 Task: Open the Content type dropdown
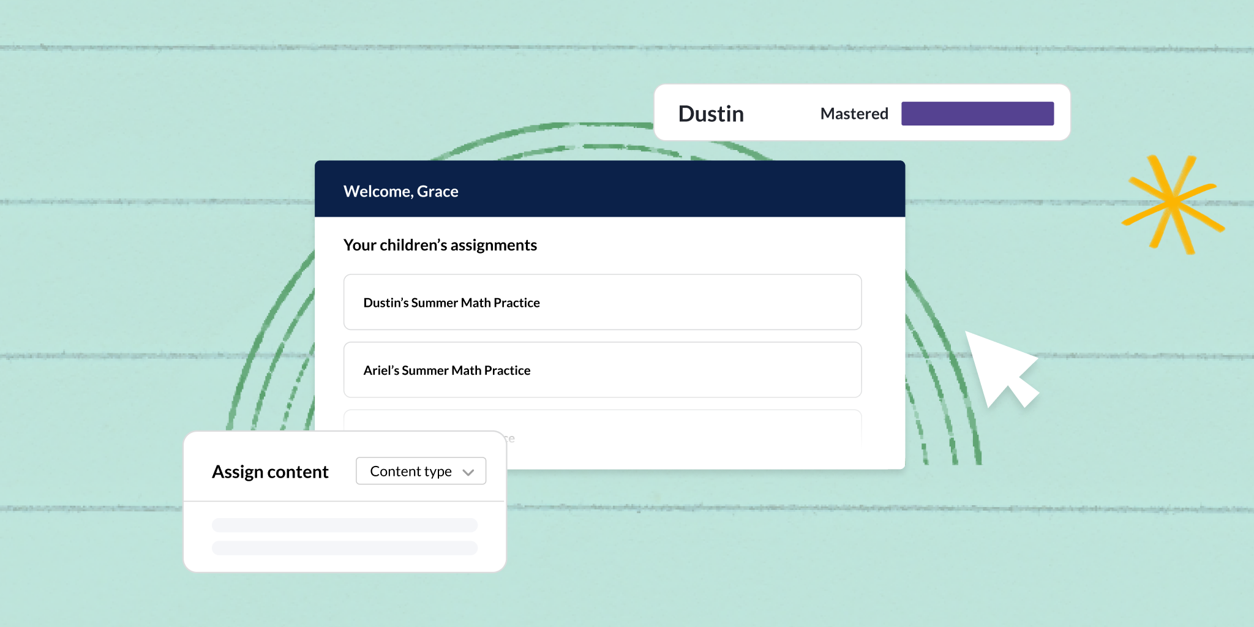[421, 471]
